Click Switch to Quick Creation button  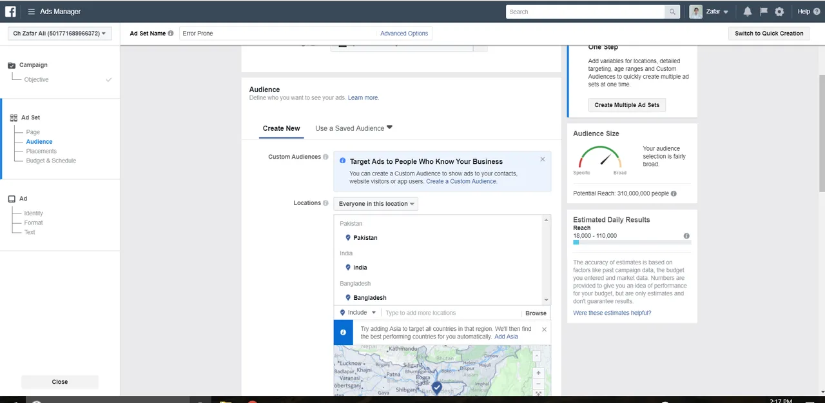tap(769, 34)
